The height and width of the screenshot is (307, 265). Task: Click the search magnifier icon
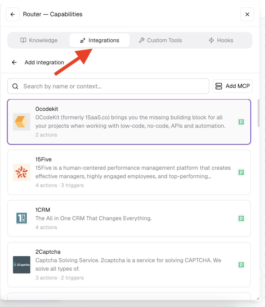tap(15, 86)
